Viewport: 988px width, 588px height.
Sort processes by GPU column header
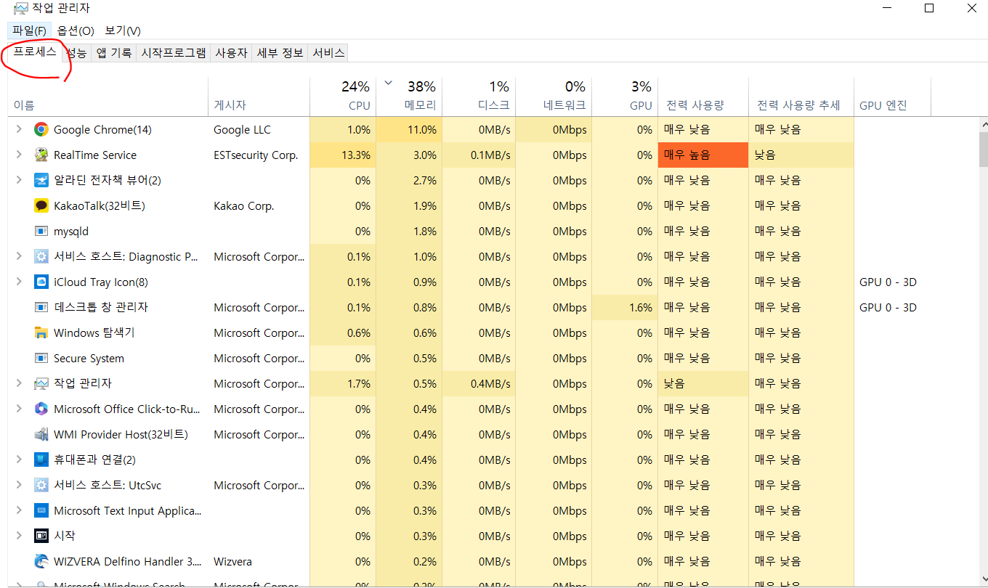[x=625, y=97]
